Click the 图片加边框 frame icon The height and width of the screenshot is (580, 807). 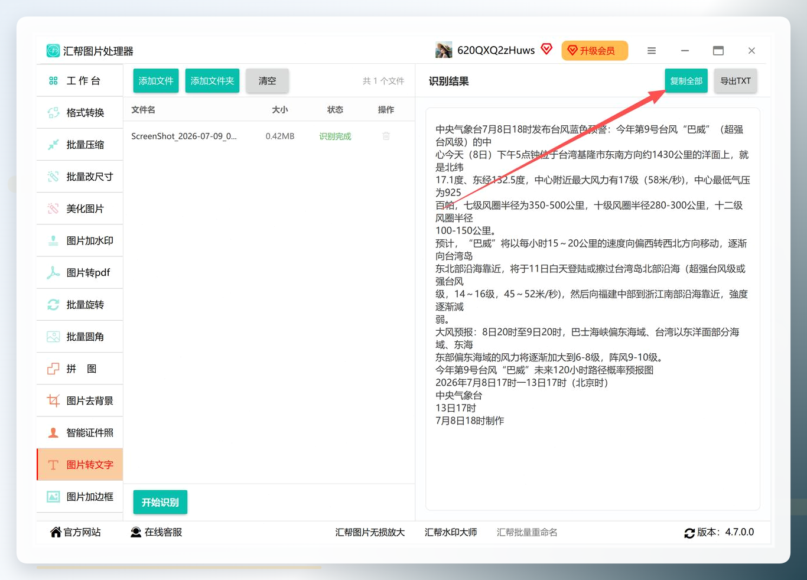[x=53, y=497]
